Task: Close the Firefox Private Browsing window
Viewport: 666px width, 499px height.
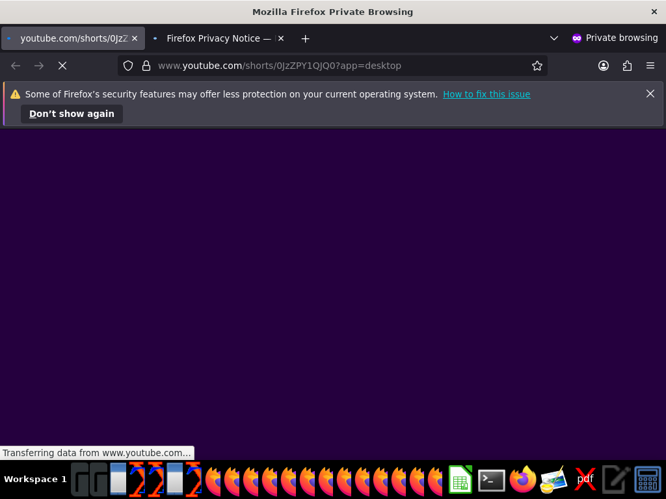Action: pos(654,12)
